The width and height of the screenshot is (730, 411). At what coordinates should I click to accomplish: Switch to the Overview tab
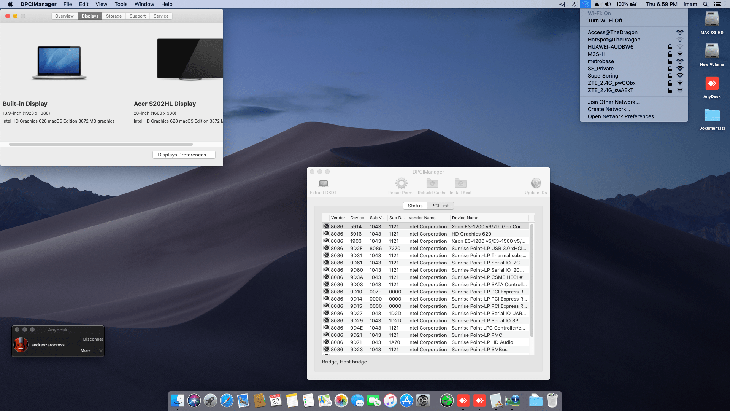pos(64,16)
